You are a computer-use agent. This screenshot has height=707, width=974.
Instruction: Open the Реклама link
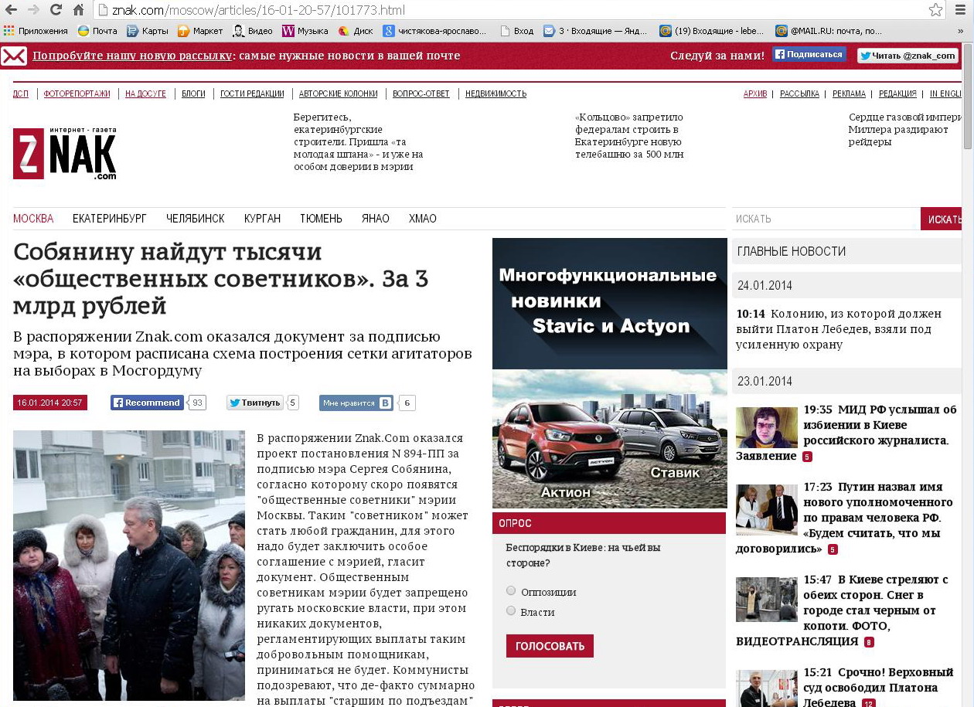[849, 93]
